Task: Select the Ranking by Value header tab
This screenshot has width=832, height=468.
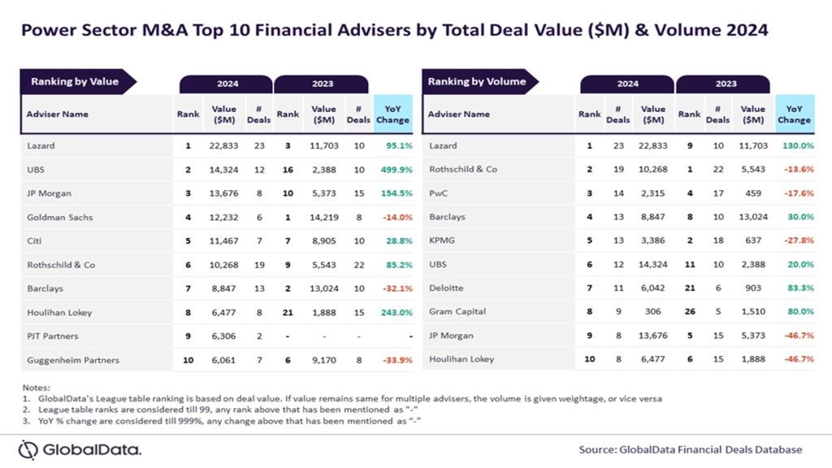Action: point(77,82)
